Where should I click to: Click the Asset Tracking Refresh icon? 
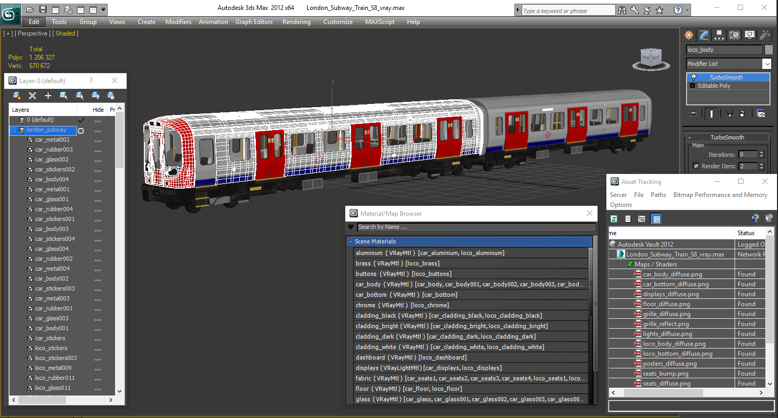614,219
